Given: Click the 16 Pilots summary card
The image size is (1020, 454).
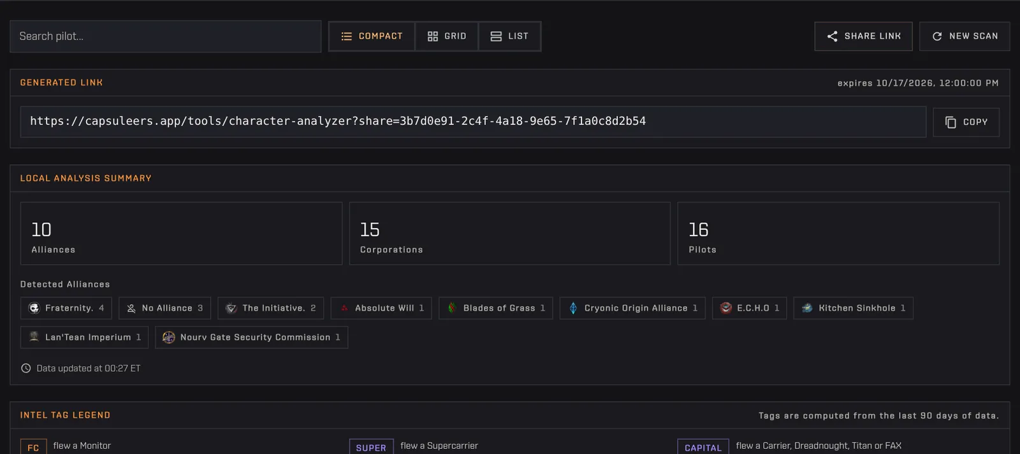Looking at the screenshot, I should coord(838,234).
